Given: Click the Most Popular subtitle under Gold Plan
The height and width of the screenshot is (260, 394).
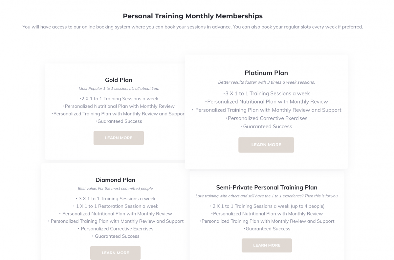Looking at the screenshot, I should point(119,89).
